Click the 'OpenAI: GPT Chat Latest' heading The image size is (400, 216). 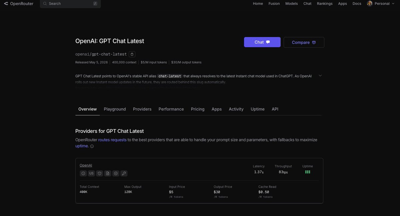click(110, 41)
